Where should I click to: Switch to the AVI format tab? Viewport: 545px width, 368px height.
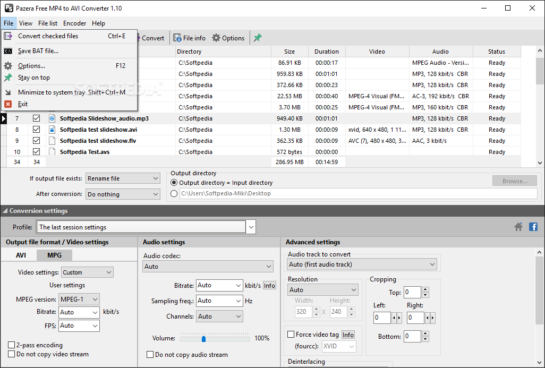pyautogui.click(x=21, y=255)
